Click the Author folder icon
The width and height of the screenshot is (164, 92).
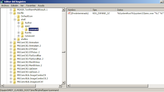coord(22,23)
